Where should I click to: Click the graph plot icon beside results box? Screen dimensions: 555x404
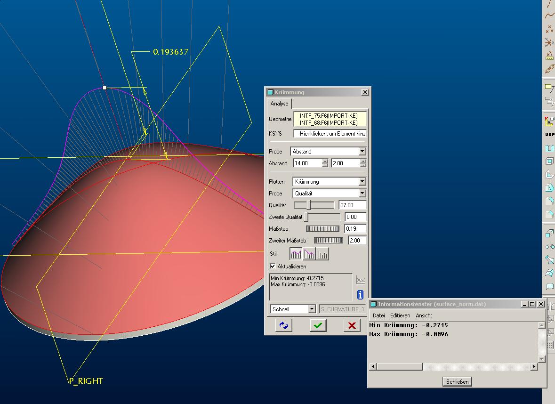(360, 280)
